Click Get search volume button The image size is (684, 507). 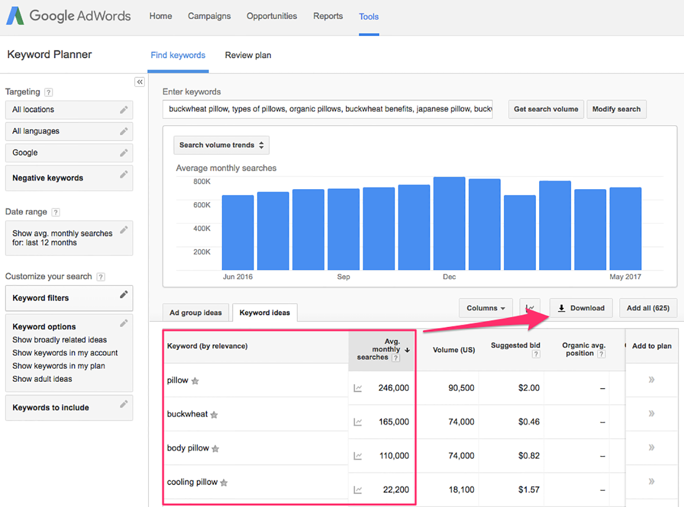pos(546,109)
